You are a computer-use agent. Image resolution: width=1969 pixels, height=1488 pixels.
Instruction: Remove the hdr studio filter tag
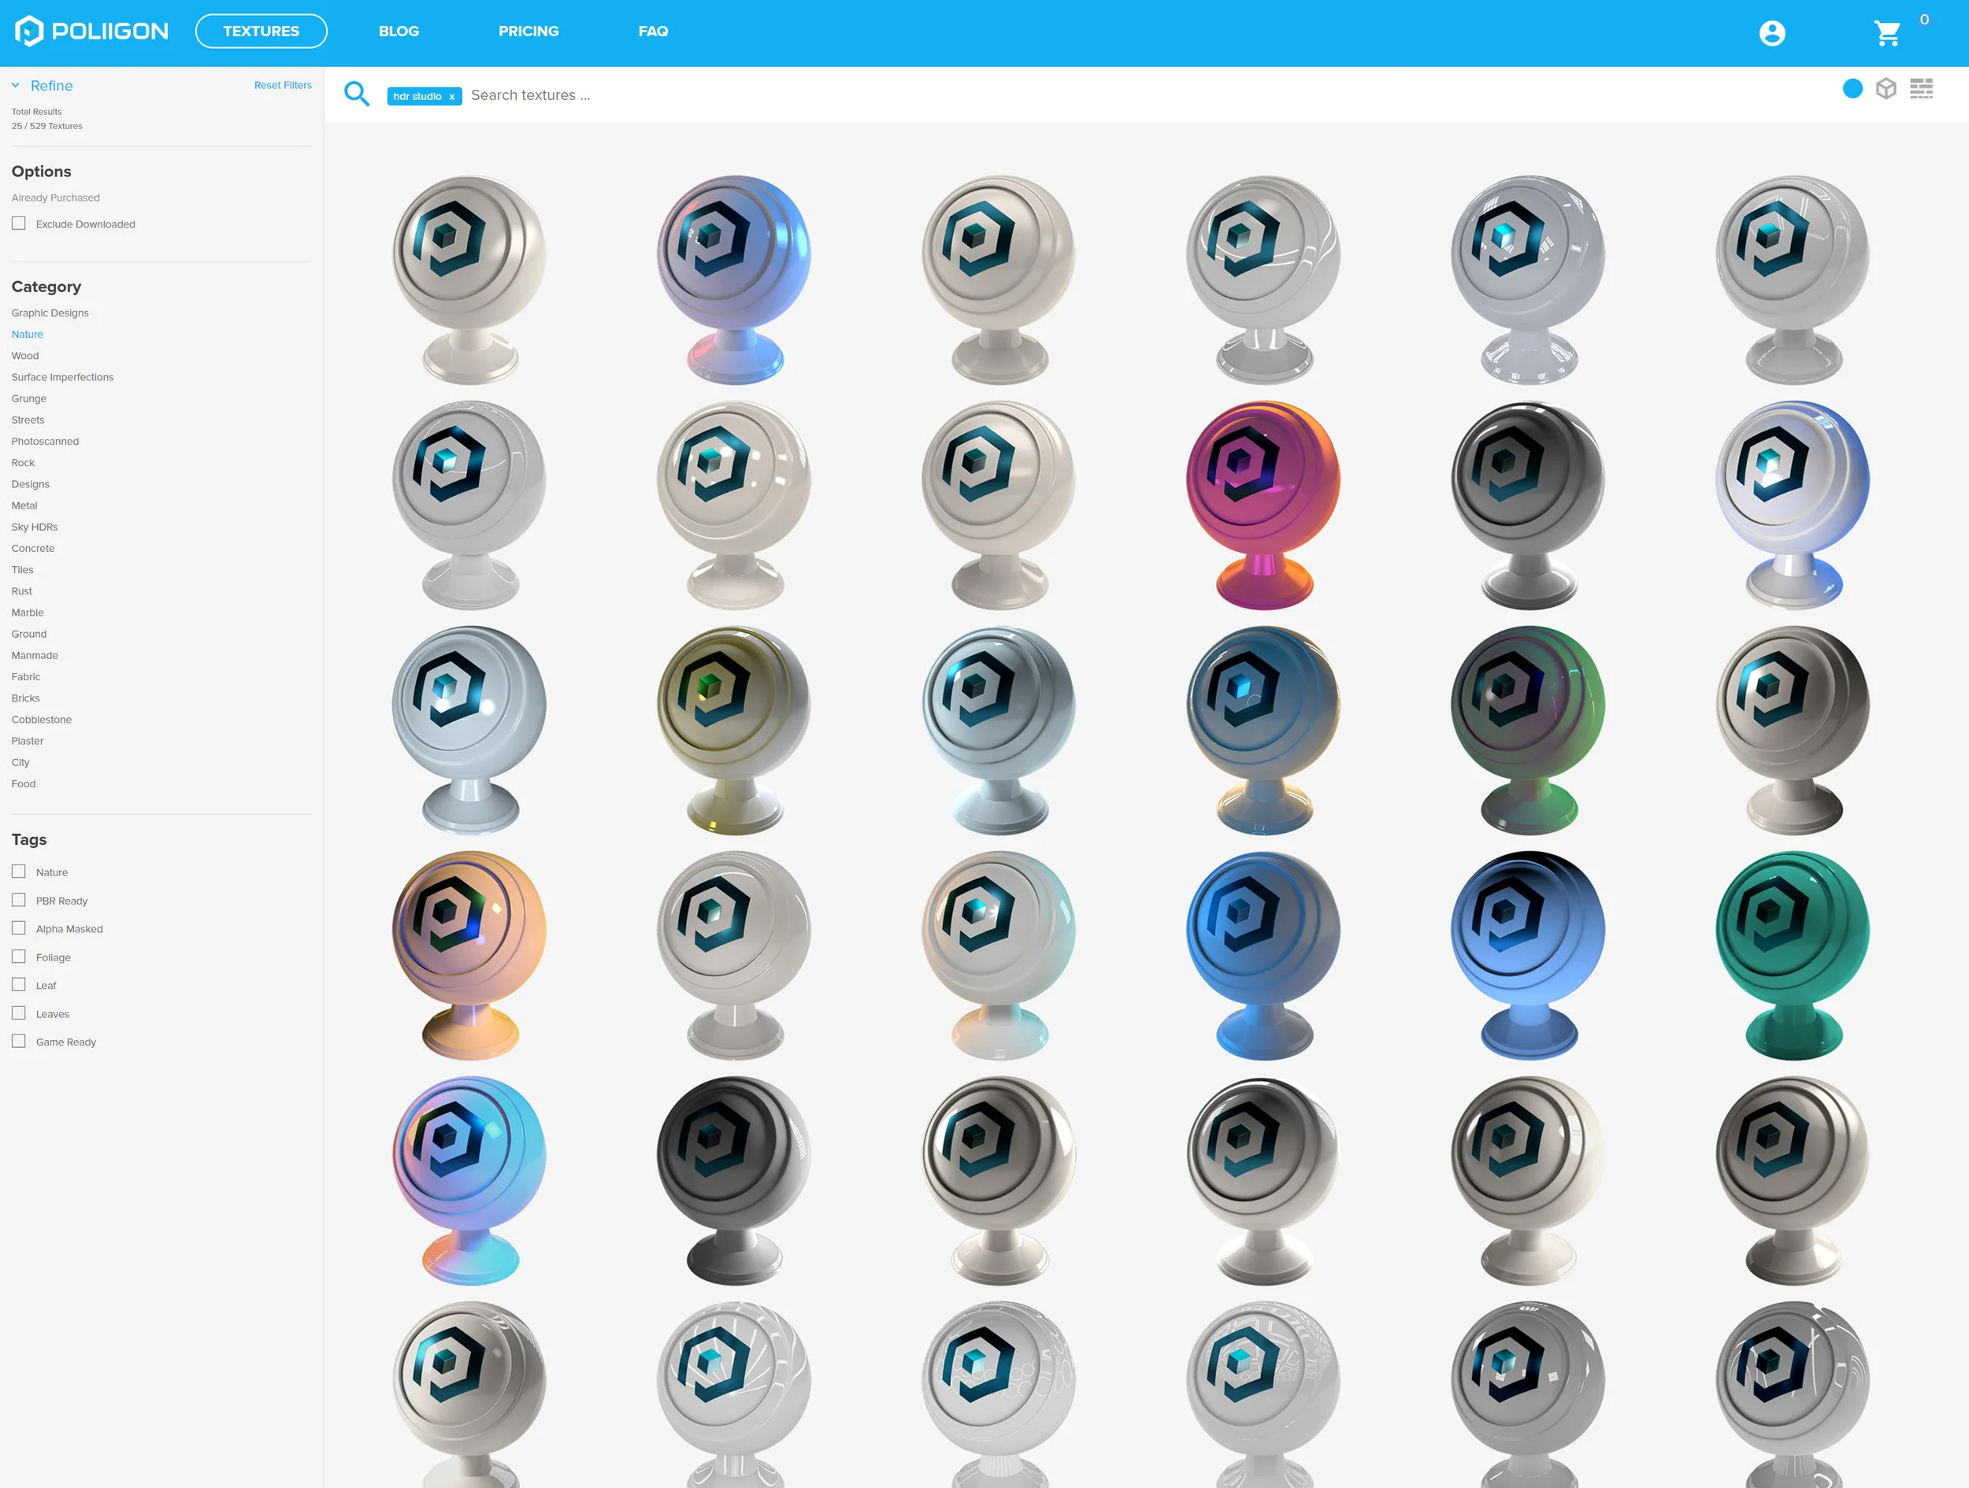[x=451, y=96]
